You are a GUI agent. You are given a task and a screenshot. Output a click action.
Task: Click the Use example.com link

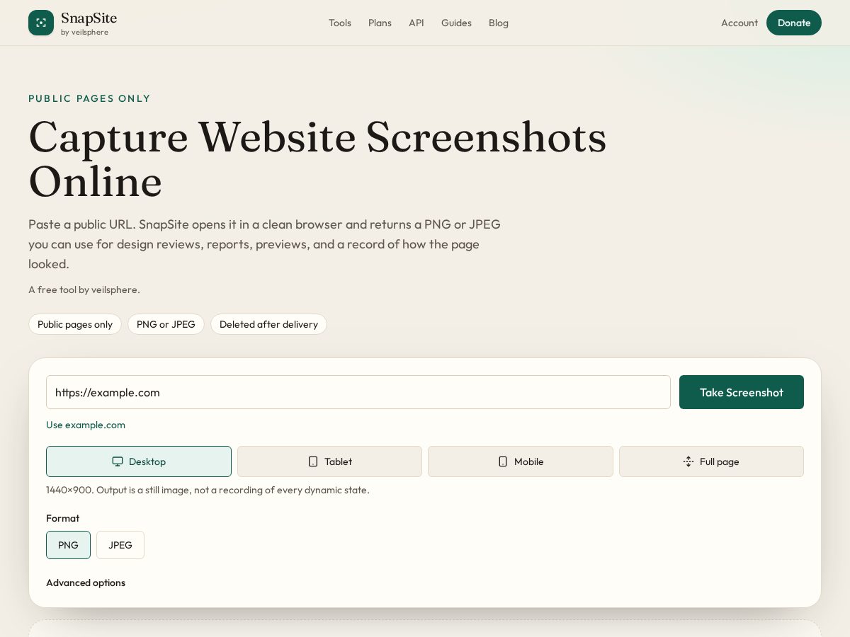pyautogui.click(x=86, y=425)
